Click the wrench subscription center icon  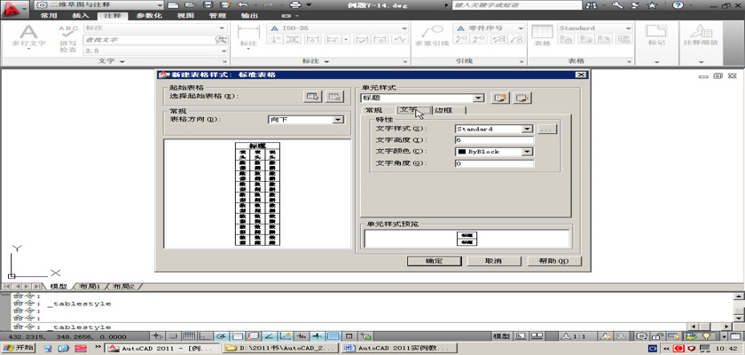pyautogui.click(x=617, y=5)
